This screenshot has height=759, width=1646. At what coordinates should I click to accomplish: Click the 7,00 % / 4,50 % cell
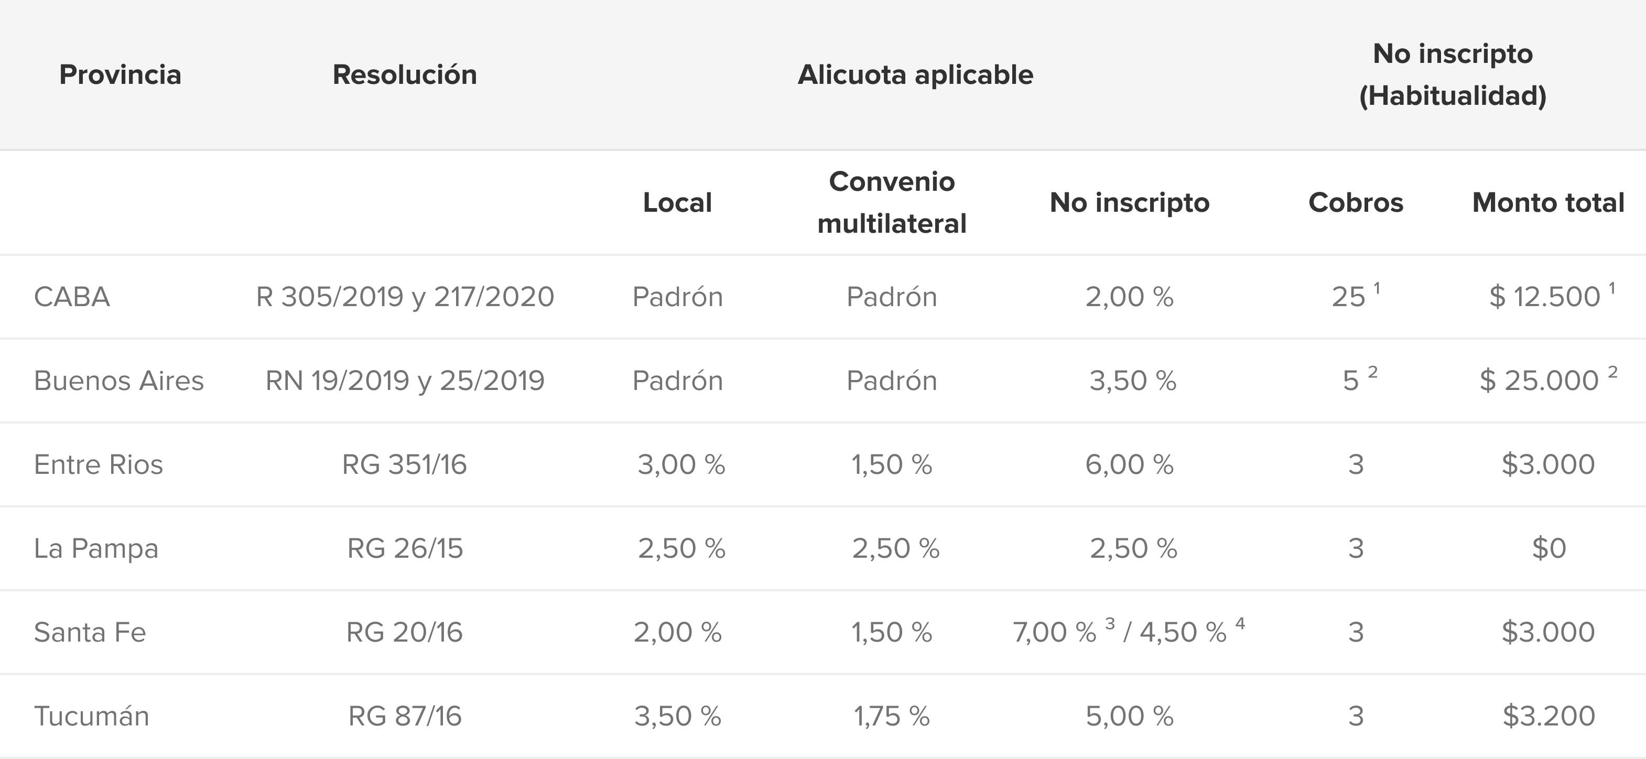[1129, 631]
